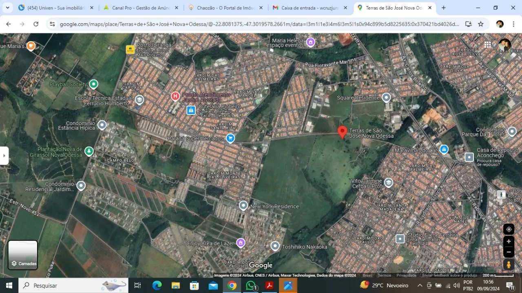Open the Privacidade link
The height and width of the screenshot is (293, 522).
[x=407, y=275]
